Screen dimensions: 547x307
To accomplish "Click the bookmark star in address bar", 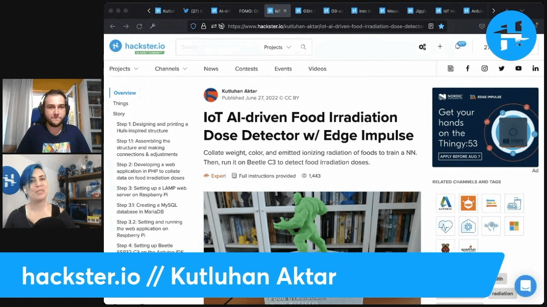I will tap(441, 26).
